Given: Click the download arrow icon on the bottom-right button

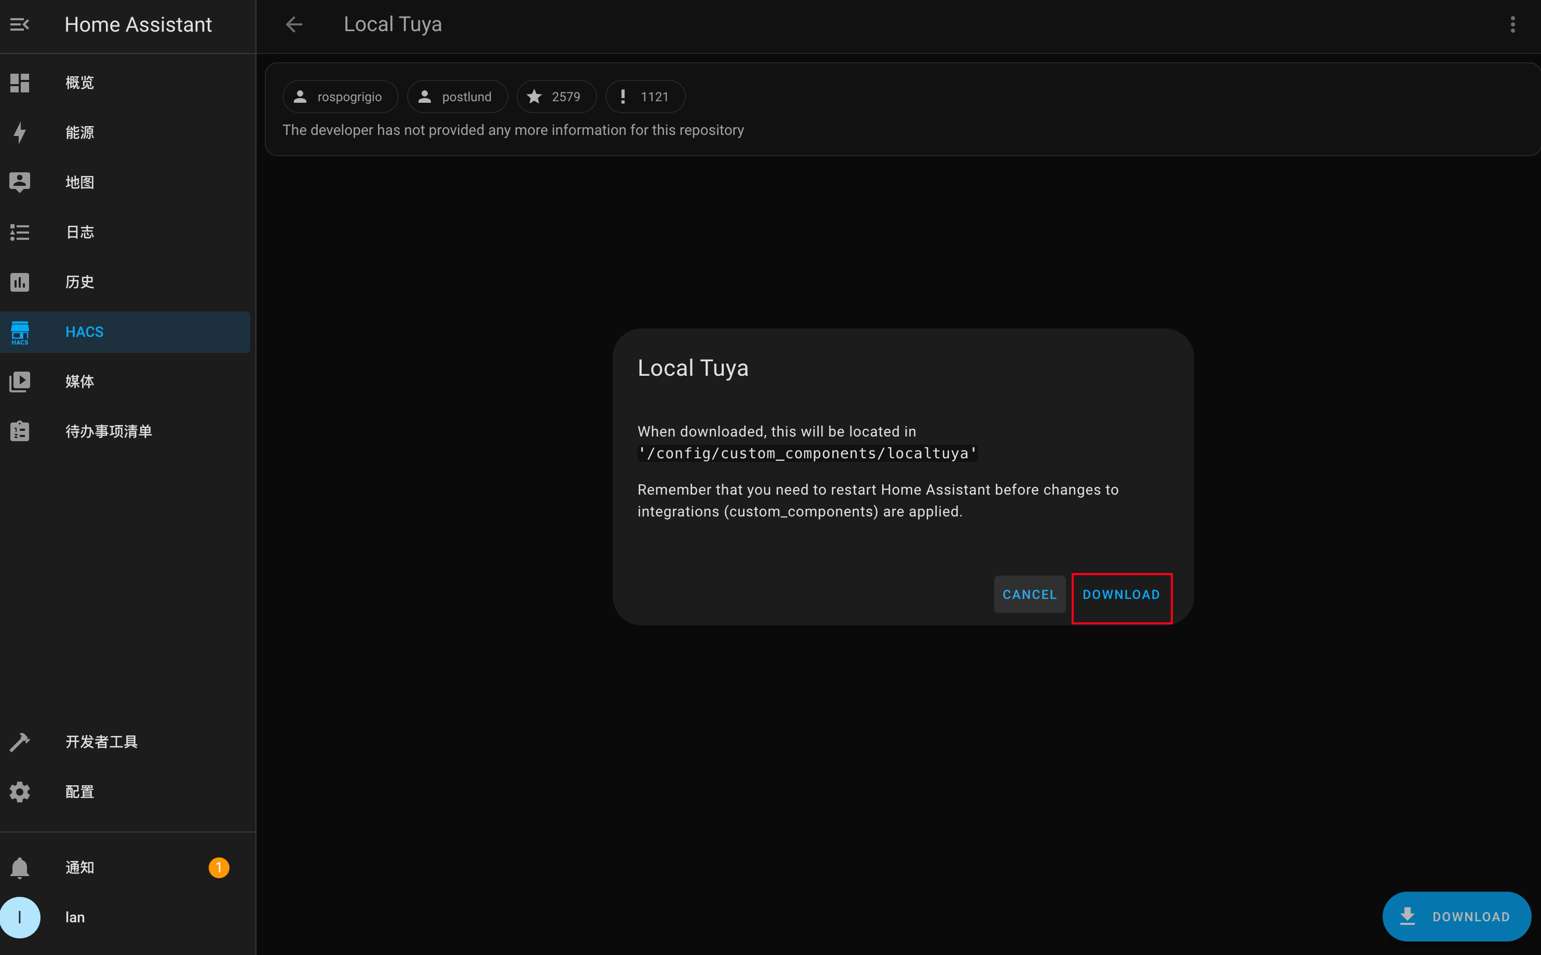Looking at the screenshot, I should pyautogui.click(x=1407, y=917).
